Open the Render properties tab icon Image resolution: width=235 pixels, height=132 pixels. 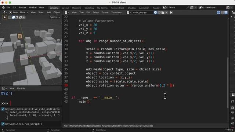[232, 108]
